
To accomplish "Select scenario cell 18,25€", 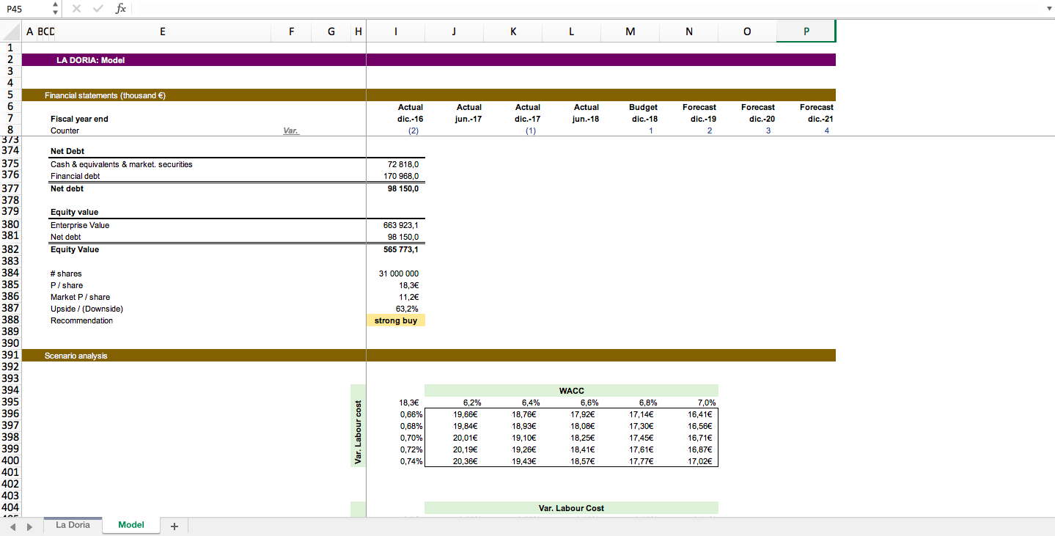I will click(x=572, y=438).
